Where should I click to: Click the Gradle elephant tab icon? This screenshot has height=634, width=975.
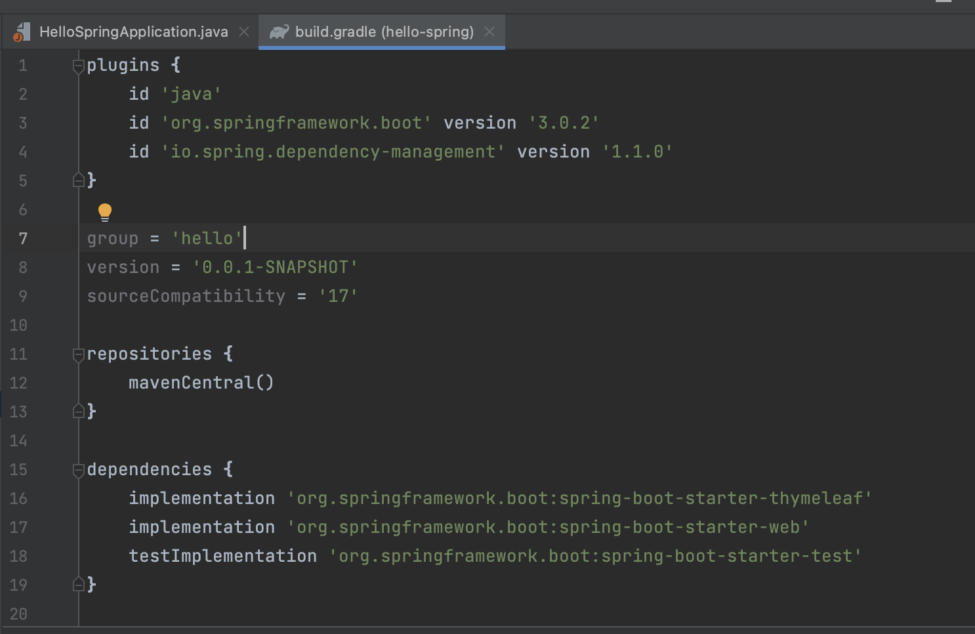[x=279, y=32]
